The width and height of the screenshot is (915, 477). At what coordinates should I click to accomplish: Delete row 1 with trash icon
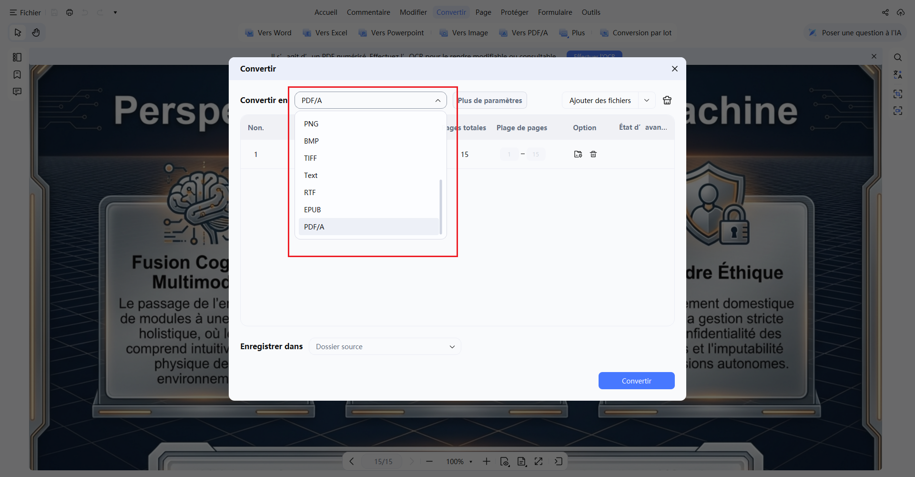click(593, 154)
